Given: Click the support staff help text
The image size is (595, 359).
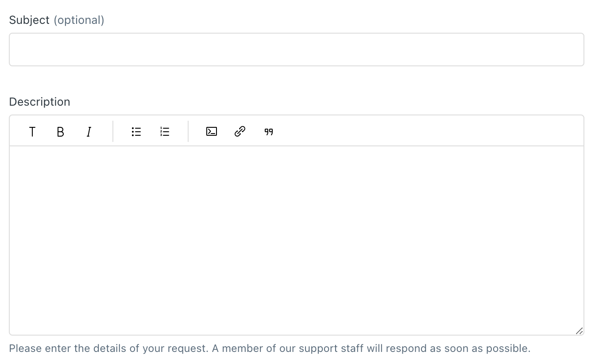Looking at the screenshot, I should click(270, 348).
